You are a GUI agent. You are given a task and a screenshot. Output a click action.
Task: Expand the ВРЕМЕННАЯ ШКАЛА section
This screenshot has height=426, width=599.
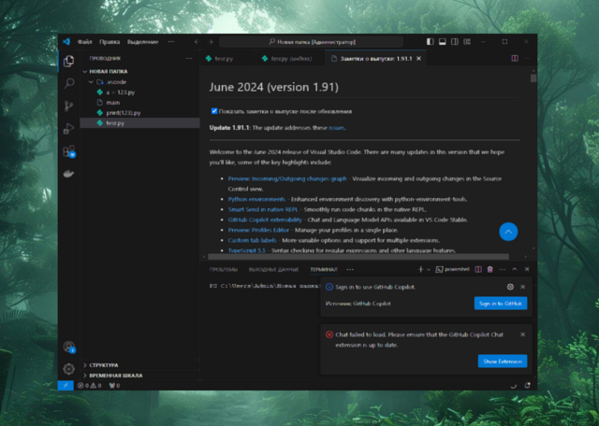click(x=139, y=376)
